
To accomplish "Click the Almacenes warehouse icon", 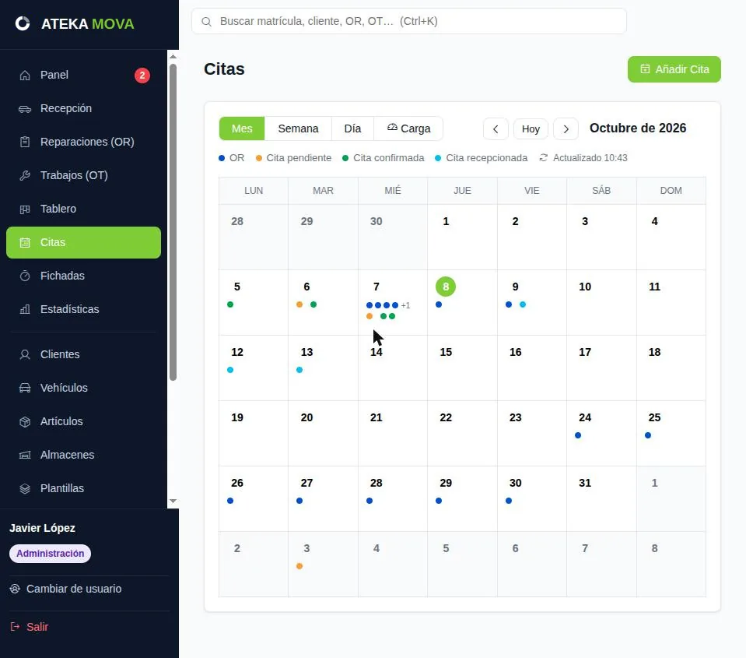I will [x=25, y=456].
